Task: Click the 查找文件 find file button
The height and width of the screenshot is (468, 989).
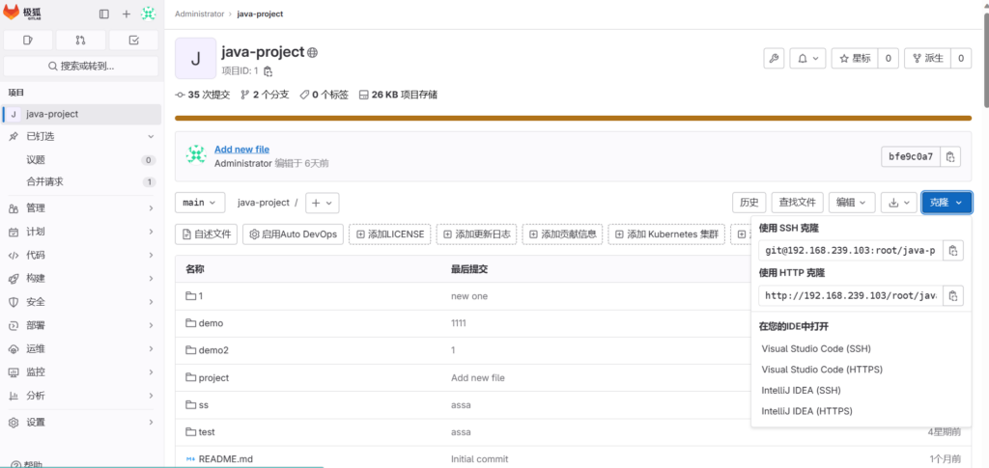Action: (799, 203)
